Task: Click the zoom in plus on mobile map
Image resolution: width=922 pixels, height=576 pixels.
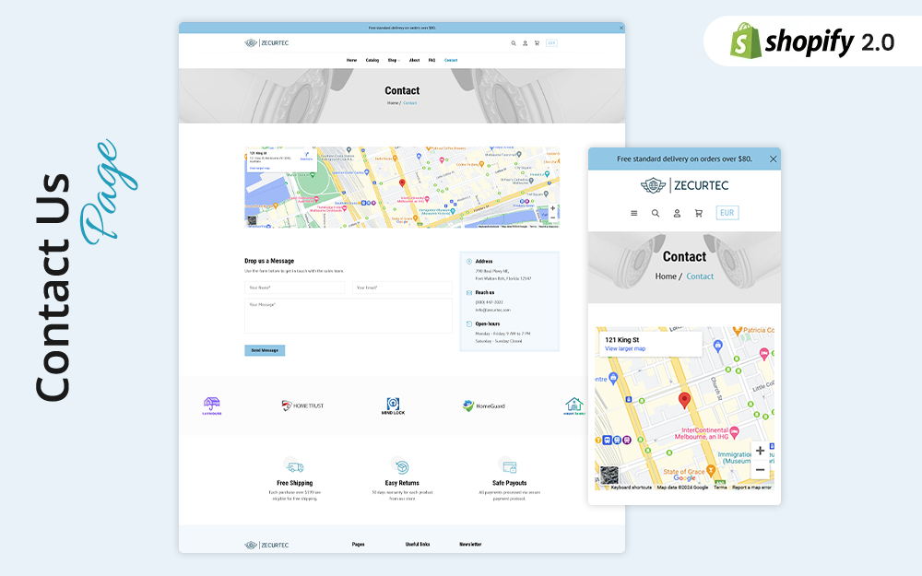Action: tap(760, 451)
